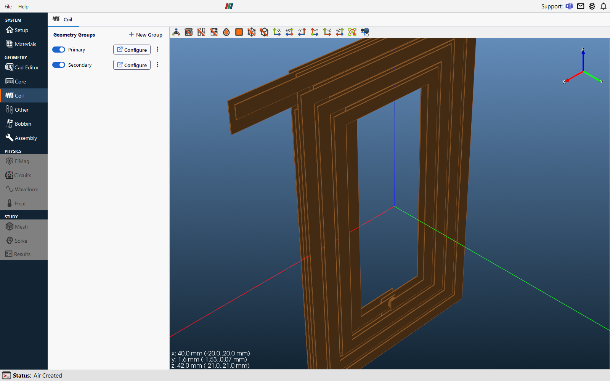This screenshot has width=610, height=381.
Task: Open more options for Secondary group
Action: pos(157,65)
